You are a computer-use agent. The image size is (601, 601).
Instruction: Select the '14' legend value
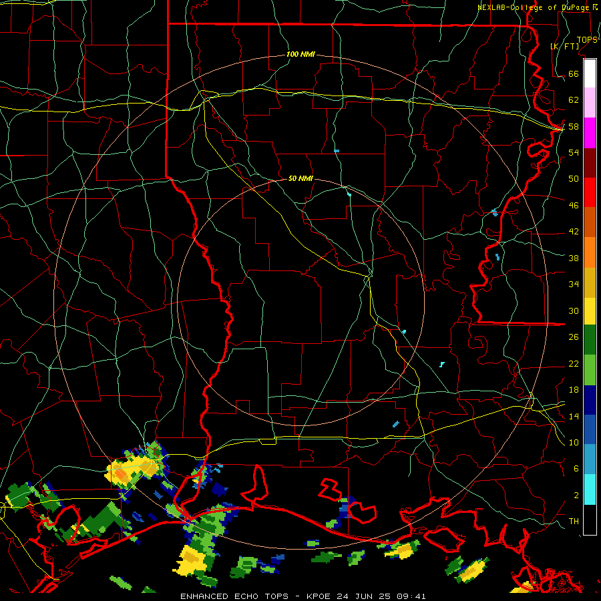coord(574,416)
